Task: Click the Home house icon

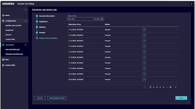Action: coord(3,15)
